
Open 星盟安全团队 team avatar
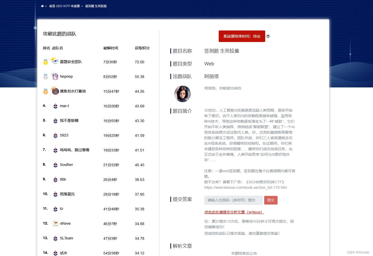[55, 60]
